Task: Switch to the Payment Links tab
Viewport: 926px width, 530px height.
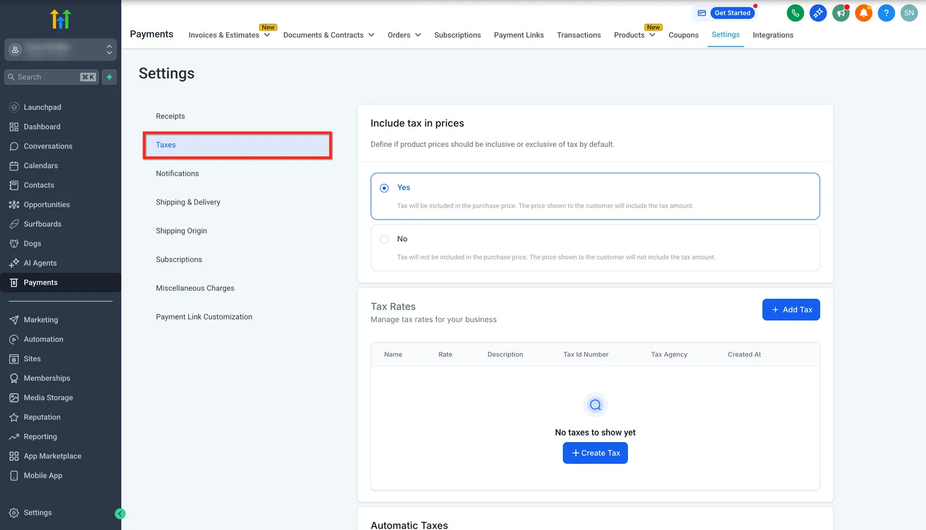Action: [519, 35]
